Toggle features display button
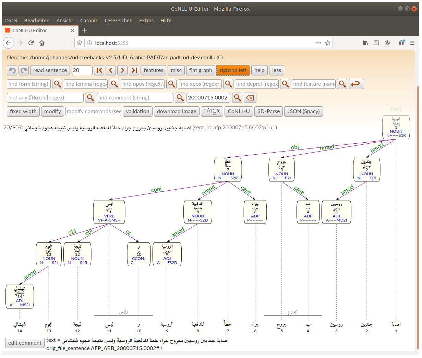This screenshot has width=422, height=358. (x=154, y=70)
